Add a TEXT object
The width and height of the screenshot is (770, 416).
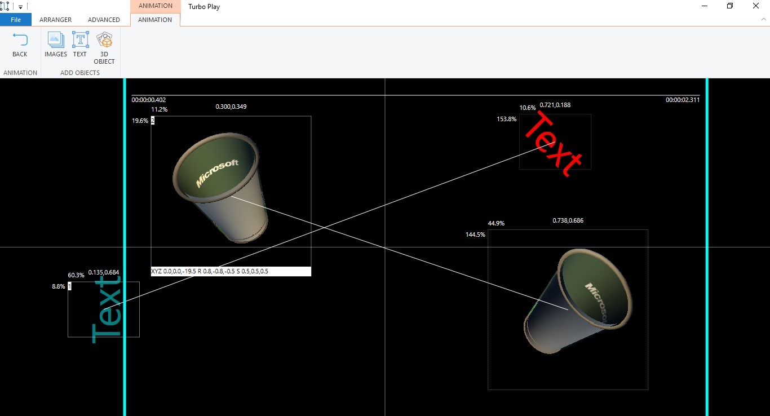pyautogui.click(x=80, y=40)
